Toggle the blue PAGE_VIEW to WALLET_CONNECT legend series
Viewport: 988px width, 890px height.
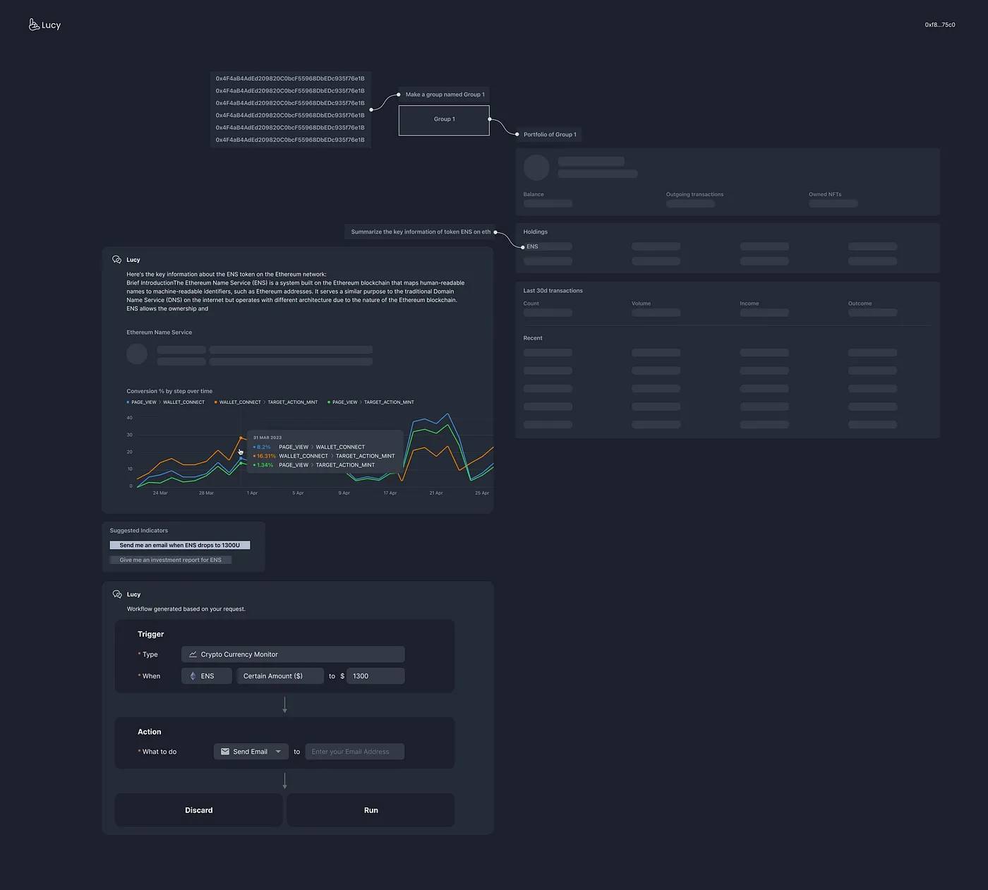[166, 402]
